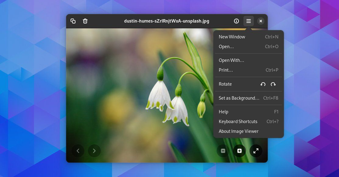
Task: Rotate the image clockwise
Action: (273, 84)
